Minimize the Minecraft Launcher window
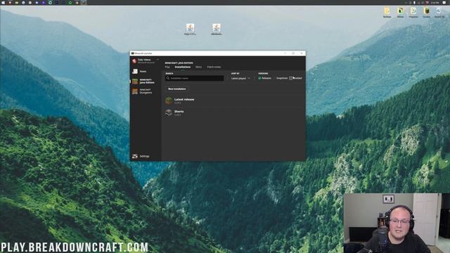This screenshot has height=253, width=450. tap(285, 53)
